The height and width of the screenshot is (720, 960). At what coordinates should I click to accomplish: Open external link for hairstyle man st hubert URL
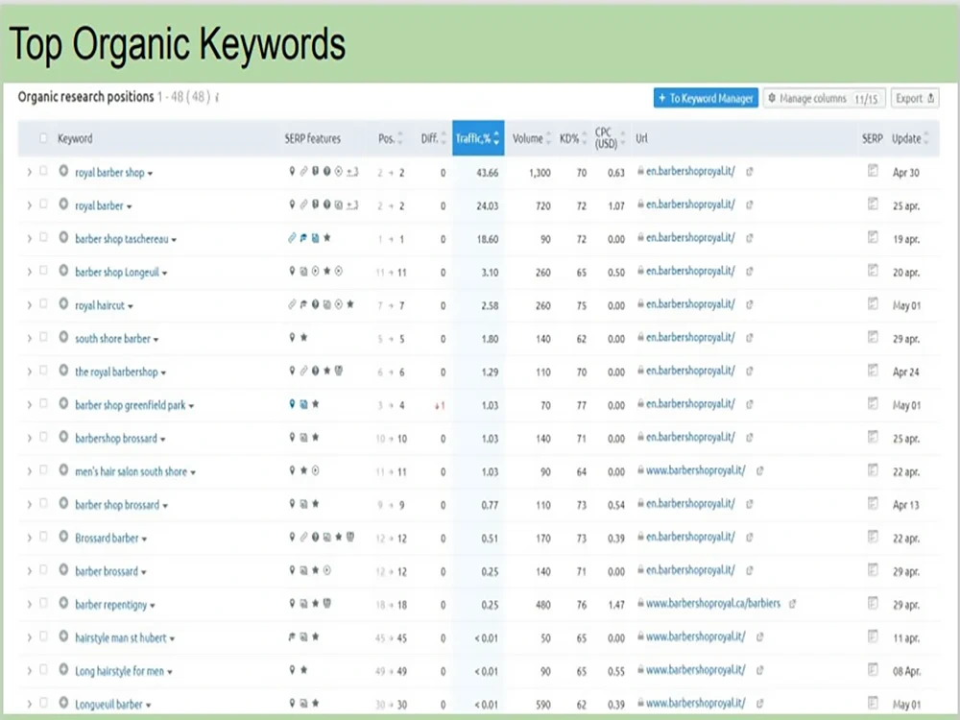point(759,637)
